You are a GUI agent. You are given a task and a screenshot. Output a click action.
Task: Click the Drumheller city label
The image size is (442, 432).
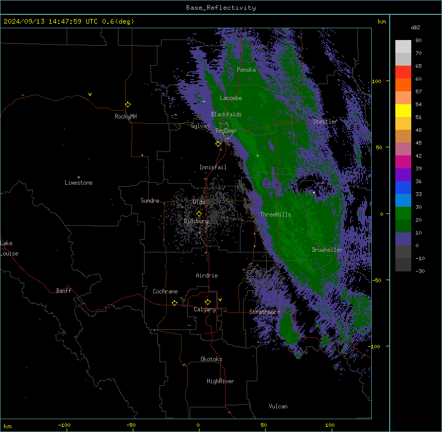(x=327, y=250)
